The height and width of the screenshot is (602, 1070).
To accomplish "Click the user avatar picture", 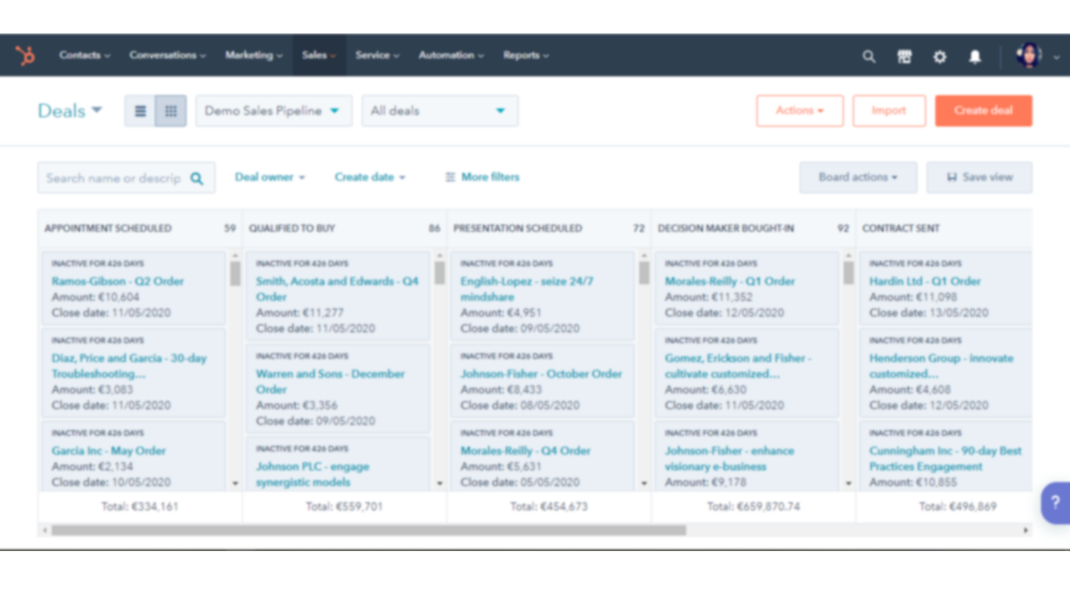I will click(1029, 55).
